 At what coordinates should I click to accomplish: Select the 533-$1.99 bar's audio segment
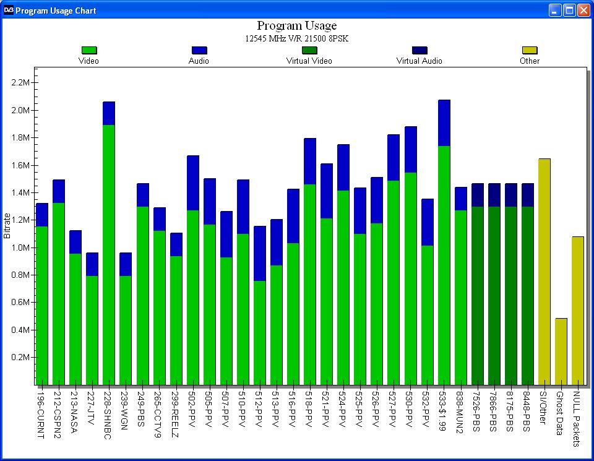click(444, 123)
